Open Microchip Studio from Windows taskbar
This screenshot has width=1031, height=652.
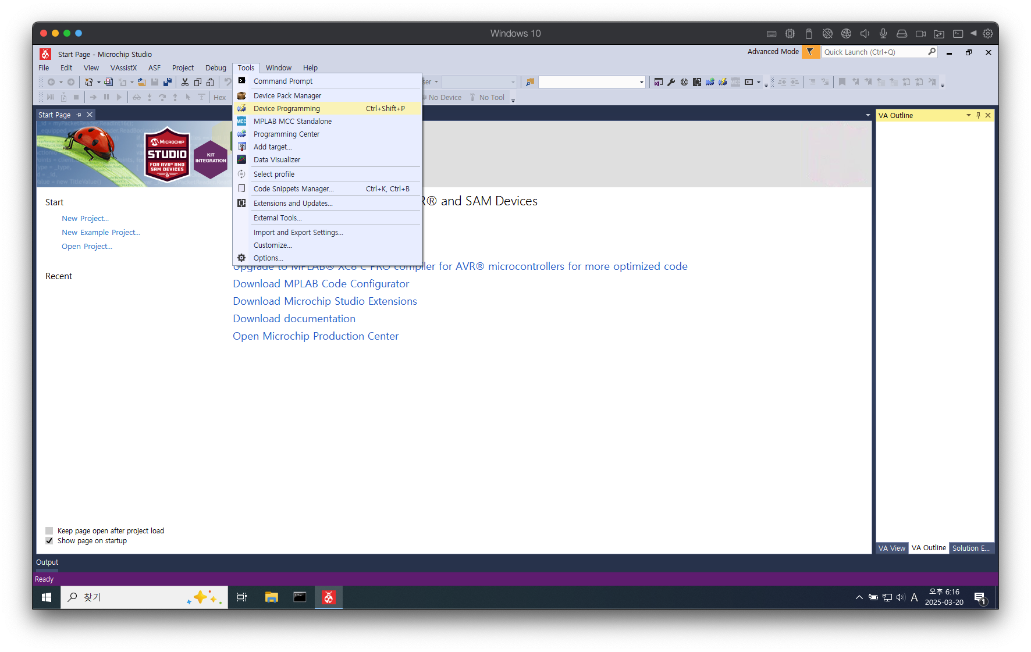coord(329,597)
